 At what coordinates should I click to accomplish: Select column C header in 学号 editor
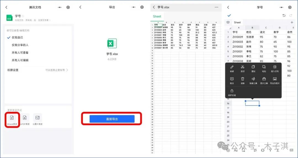tap(266, 28)
